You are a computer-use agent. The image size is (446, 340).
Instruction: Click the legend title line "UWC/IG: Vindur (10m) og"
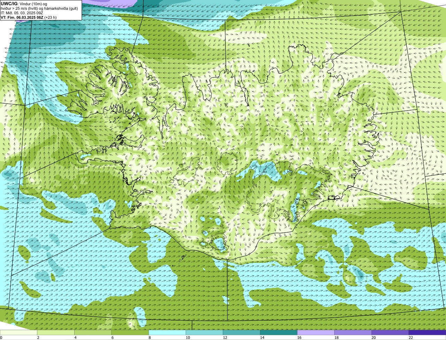click(x=24, y=4)
